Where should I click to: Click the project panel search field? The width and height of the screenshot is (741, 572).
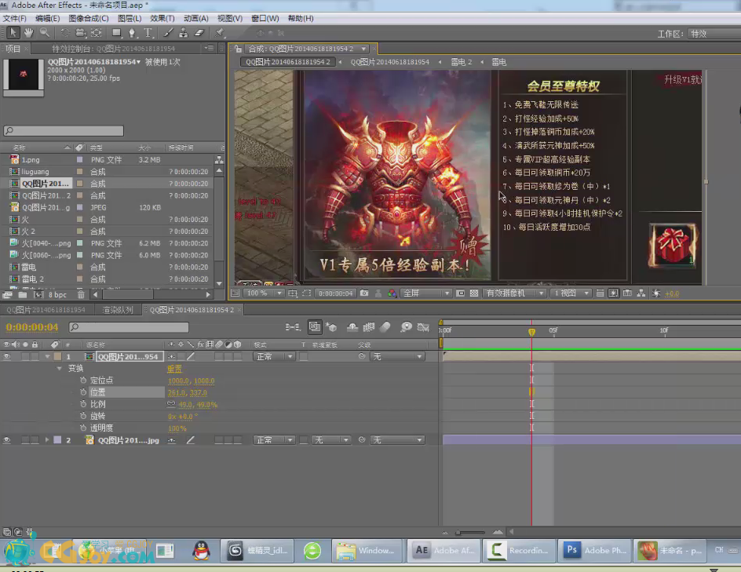[64, 131]
